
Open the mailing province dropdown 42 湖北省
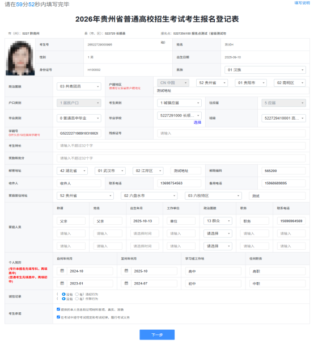tap(72, 171)
